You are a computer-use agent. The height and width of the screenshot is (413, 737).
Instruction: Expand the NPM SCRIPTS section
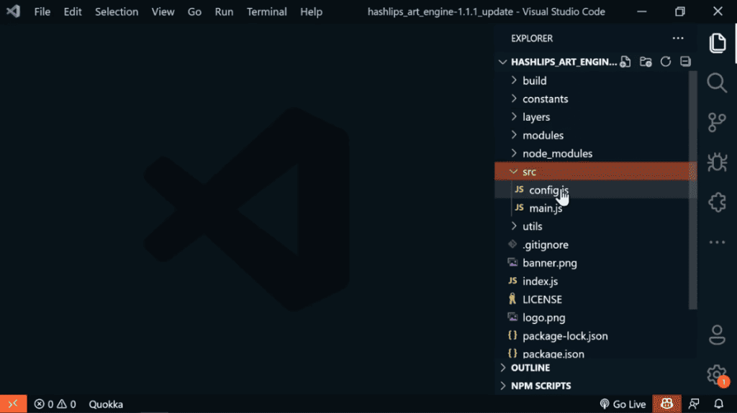[x=595, y=386]
